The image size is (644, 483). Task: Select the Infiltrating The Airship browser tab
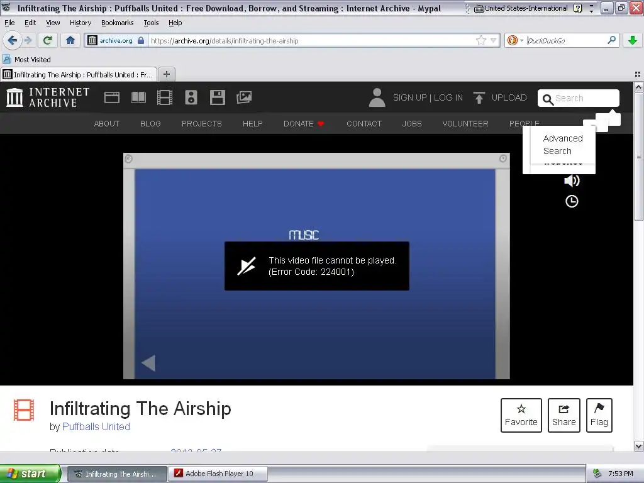click(79, 74)
